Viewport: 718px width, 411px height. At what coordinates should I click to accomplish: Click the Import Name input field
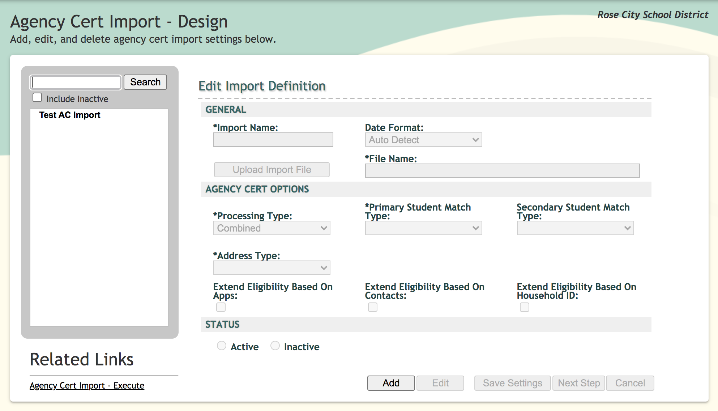(x=273, y=140)
